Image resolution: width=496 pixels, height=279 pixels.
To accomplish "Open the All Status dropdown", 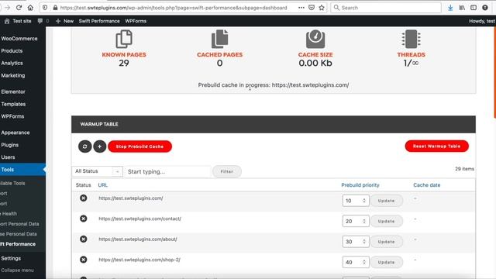I will (97, 171).
